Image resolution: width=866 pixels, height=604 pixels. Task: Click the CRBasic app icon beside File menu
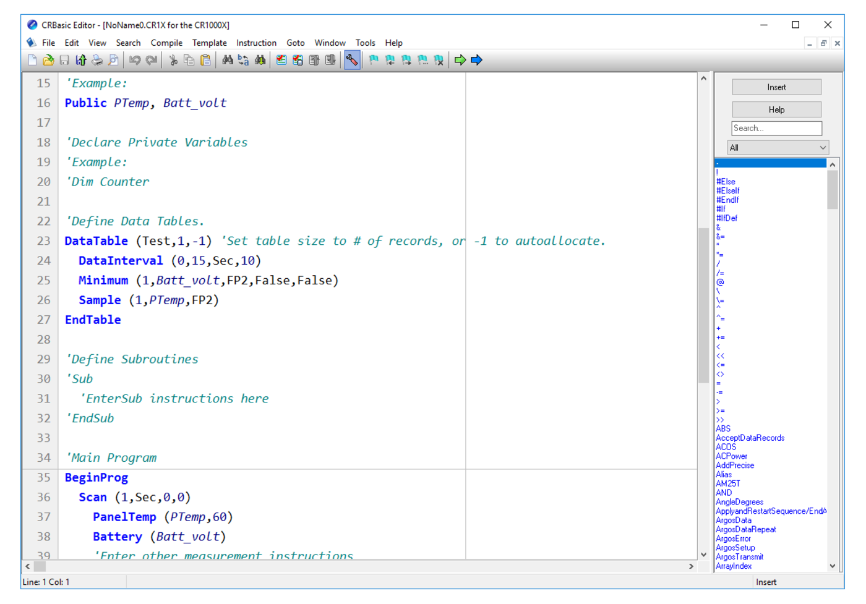coord(31,43)
